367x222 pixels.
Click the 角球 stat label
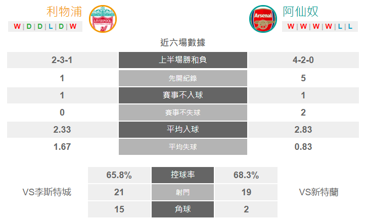(182, 209)
